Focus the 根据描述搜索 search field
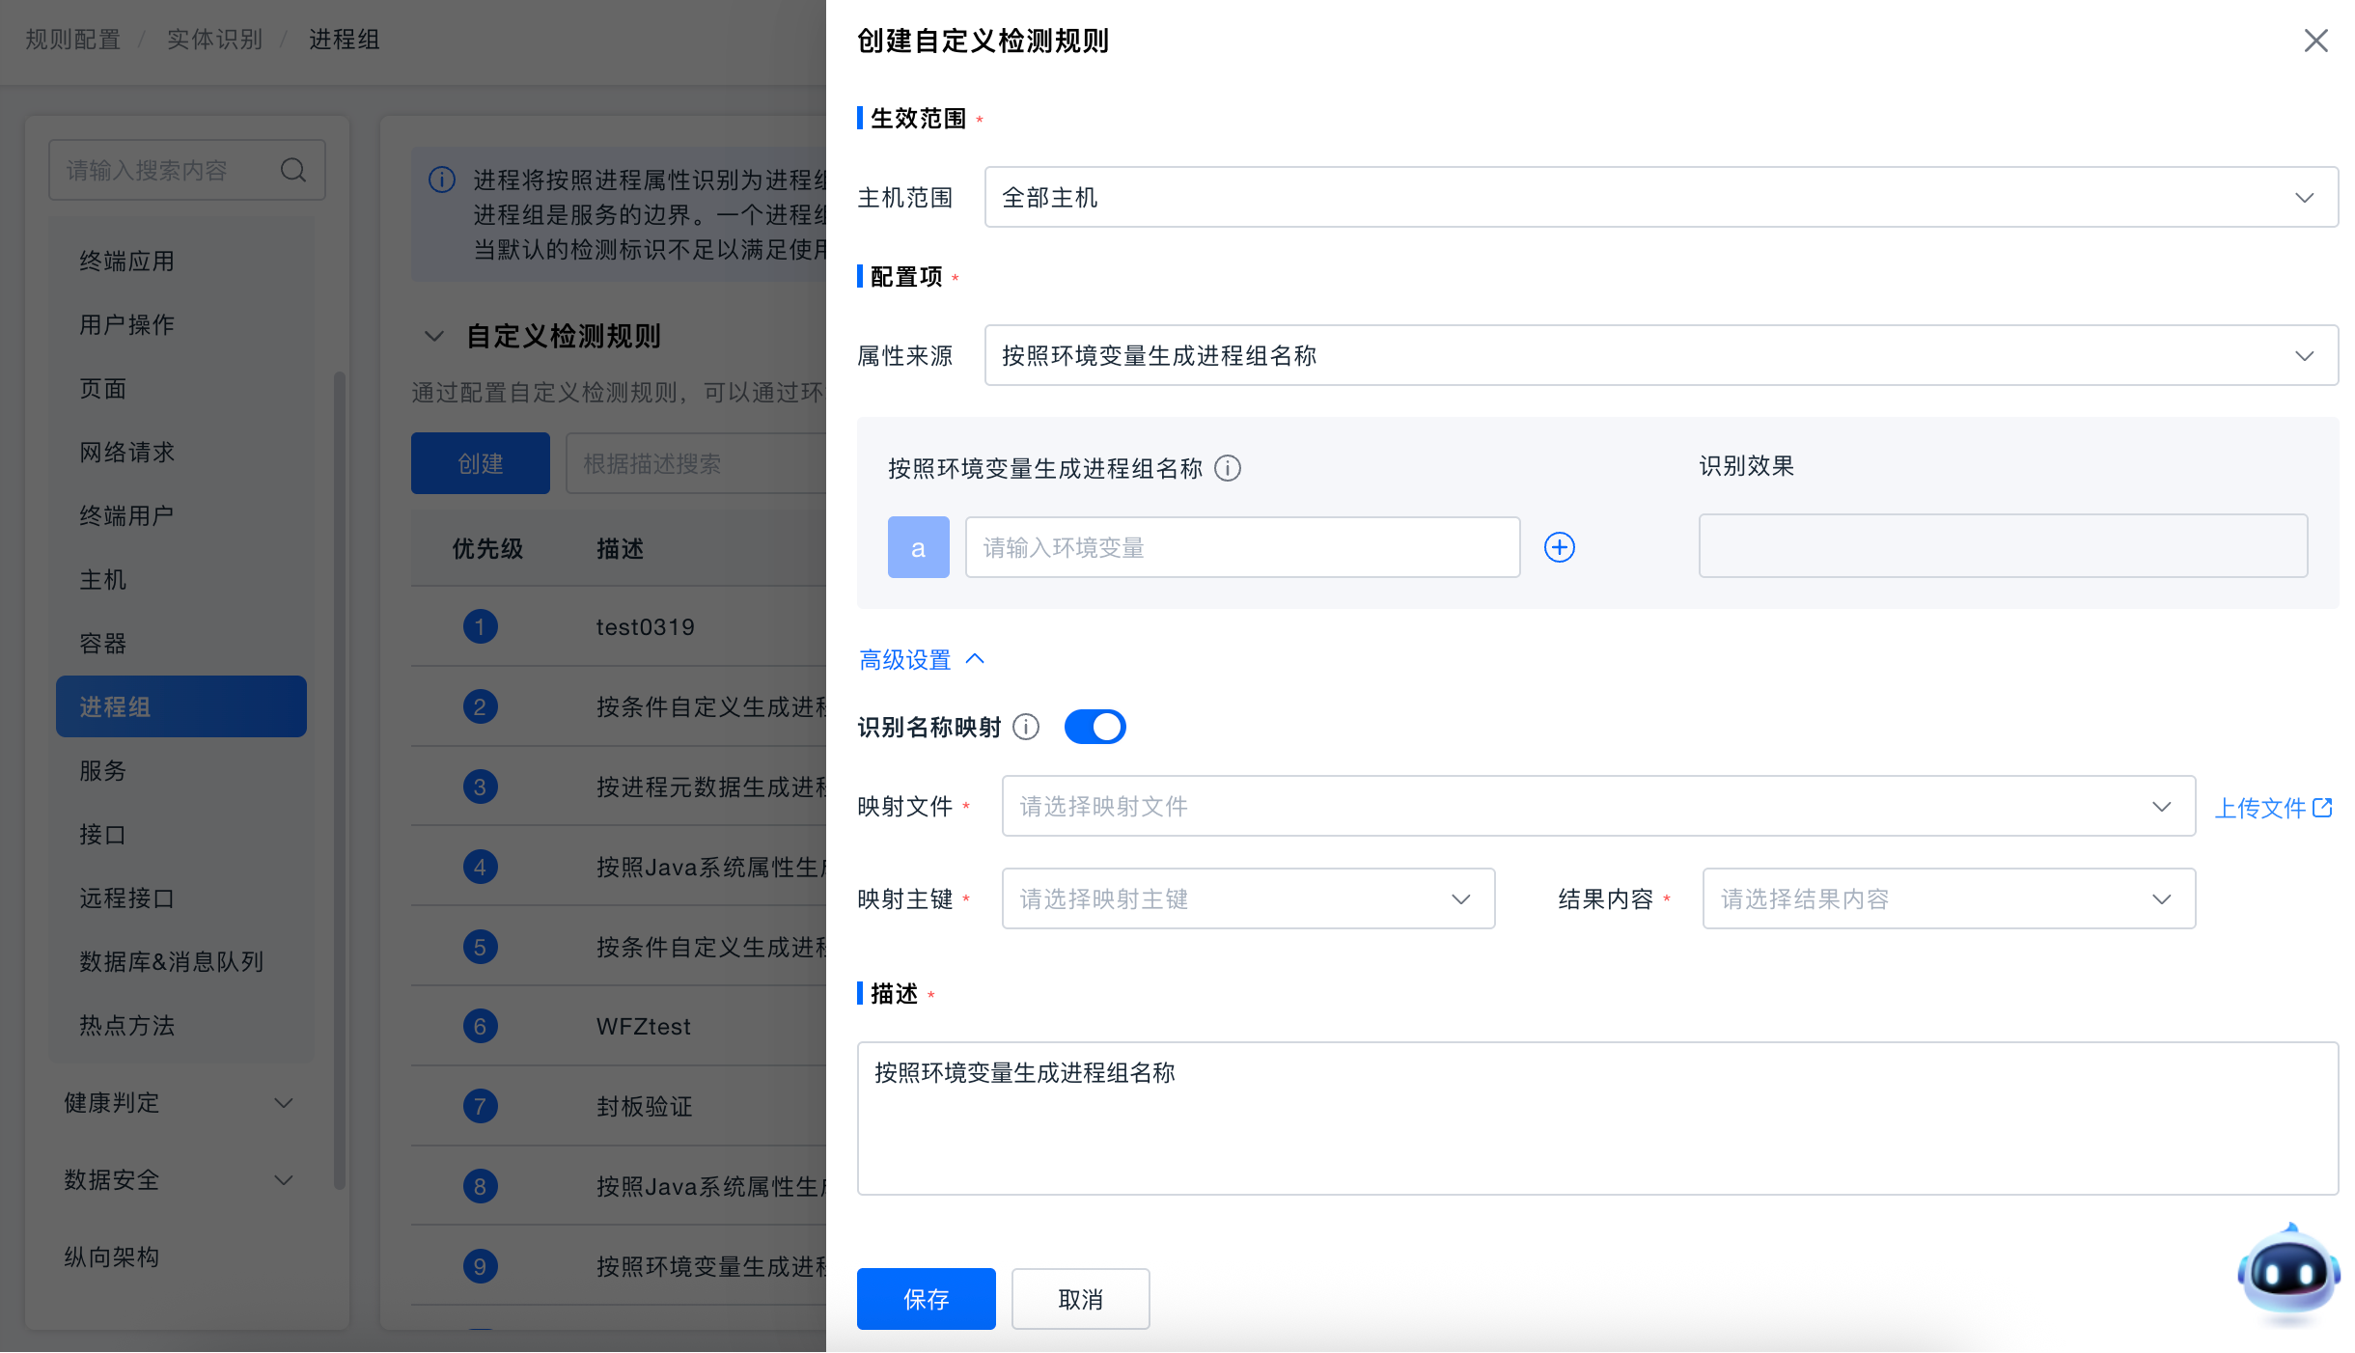 [x=695, y=463]
